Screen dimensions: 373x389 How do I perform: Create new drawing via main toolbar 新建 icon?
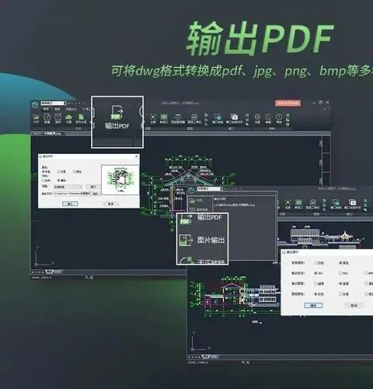click(x=47, y=119)
